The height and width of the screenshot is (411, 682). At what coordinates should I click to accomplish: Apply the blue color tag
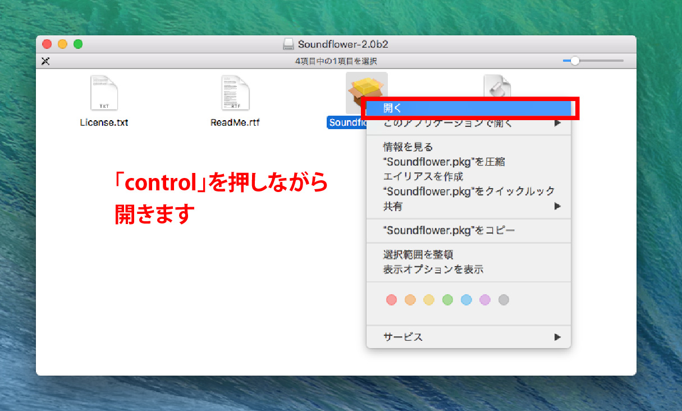coord(466,300)
